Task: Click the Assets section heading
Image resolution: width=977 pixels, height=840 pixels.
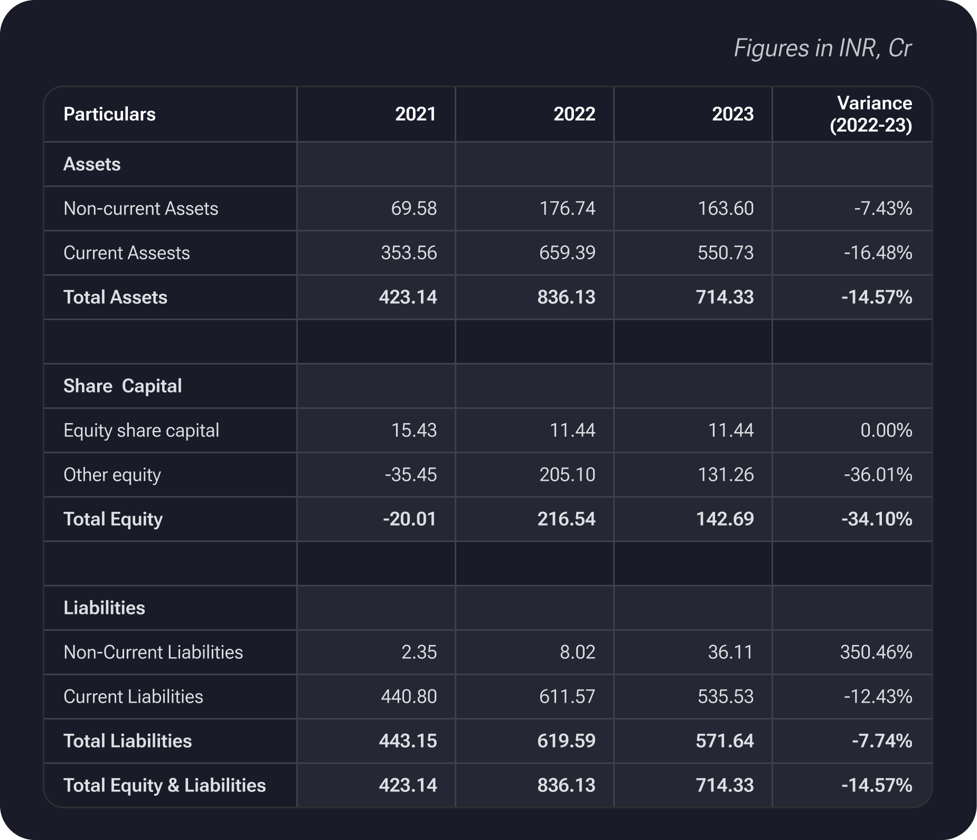Action: pyautogui.click(x=92, y=164)
